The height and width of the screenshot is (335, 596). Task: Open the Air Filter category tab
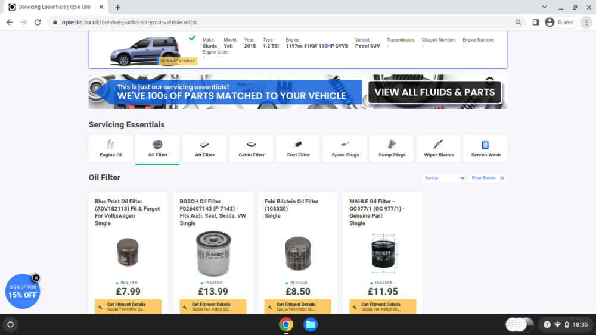(x=204, y=148)
